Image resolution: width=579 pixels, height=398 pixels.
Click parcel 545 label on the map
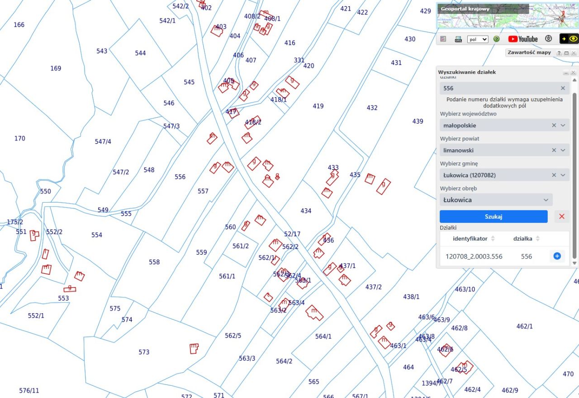click(189, 82)
